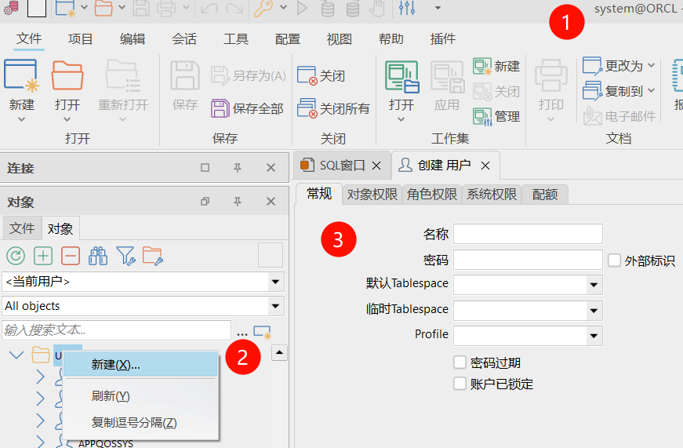Viewport: 683px width, 448px height.
Task: Check the 密码过期 checkbox
Action: pyautogui.click(x=460, y=362)
